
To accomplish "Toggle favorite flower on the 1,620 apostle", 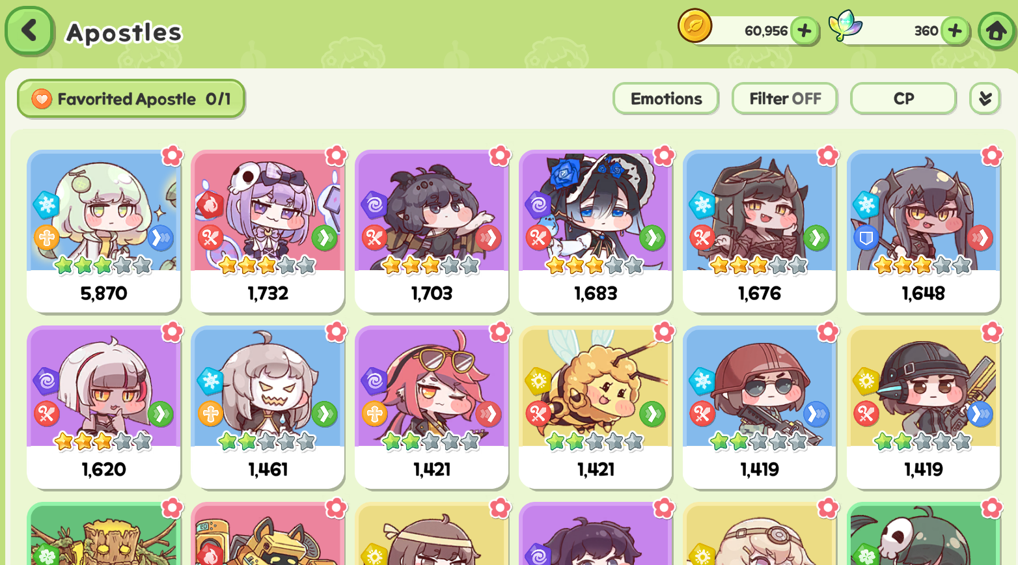I will [x=172, y=332].
